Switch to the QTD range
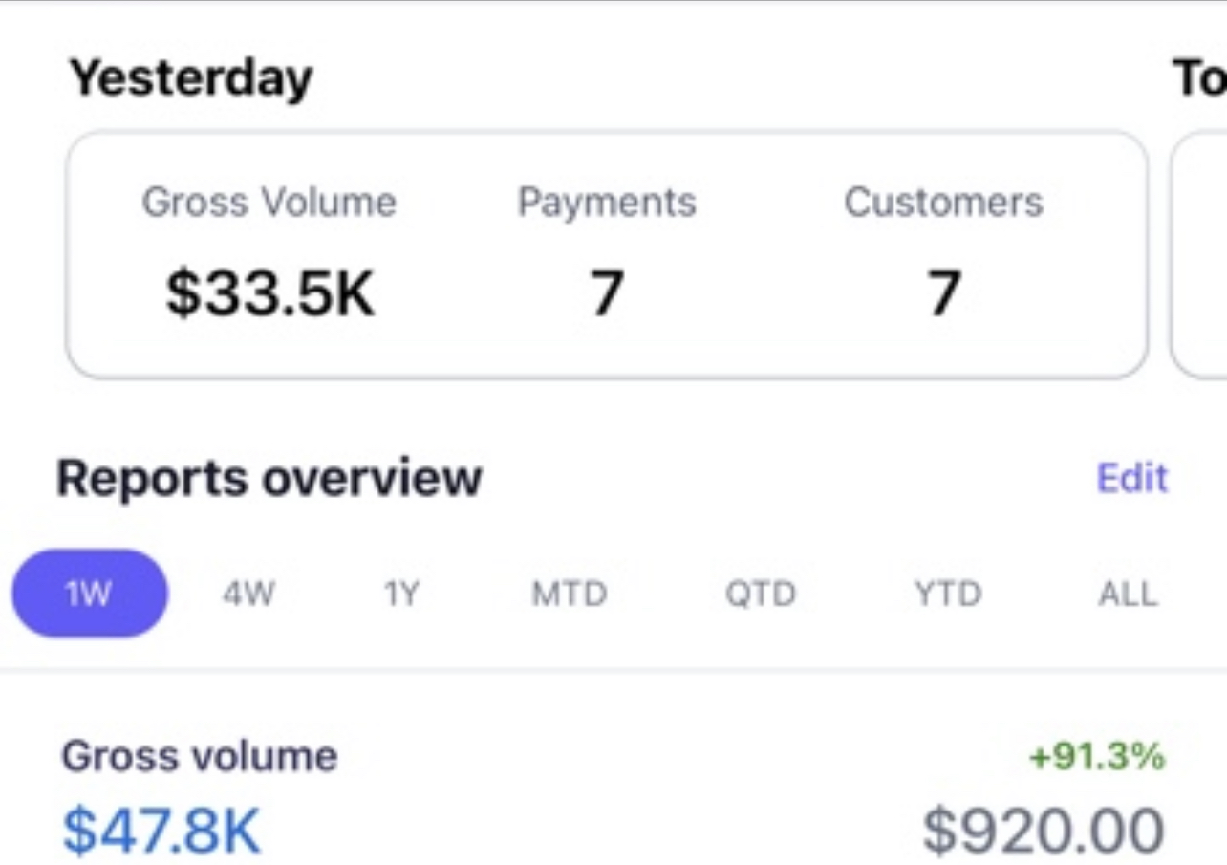Screen dimensions: 1227x865 760,595
